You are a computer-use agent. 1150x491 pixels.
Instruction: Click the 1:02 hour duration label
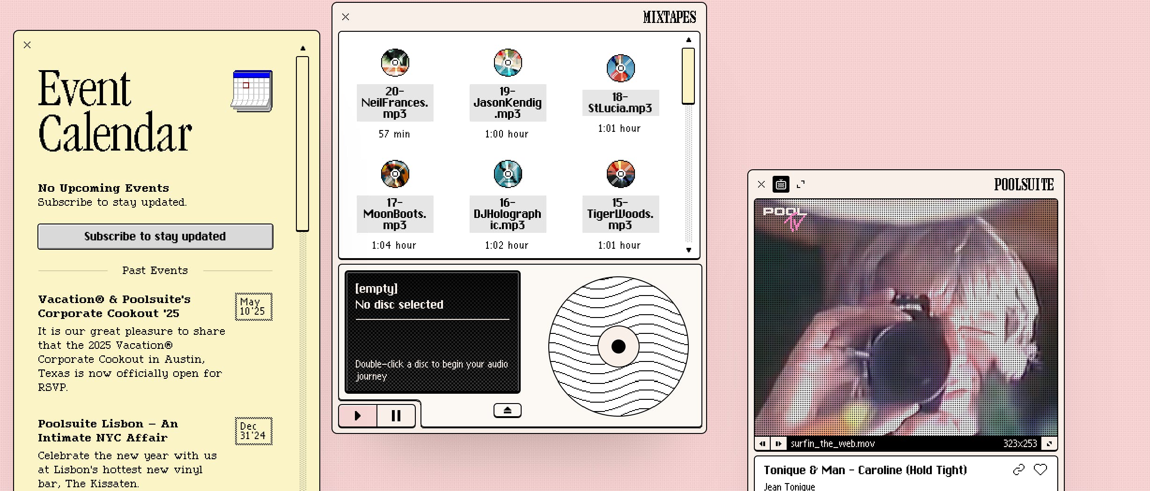pyautogui.click(x=507, y=245)
